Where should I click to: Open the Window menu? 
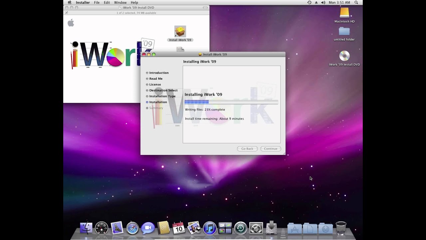pos(120,2)
